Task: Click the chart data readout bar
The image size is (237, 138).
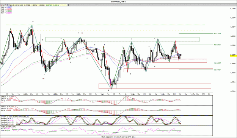Action: coord(38,5)
